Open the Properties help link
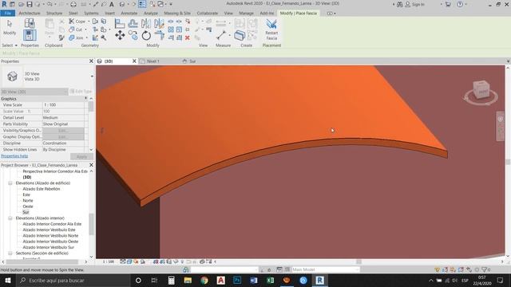The height and width of the screenshot is (287, 511). [x=14, y=156]
